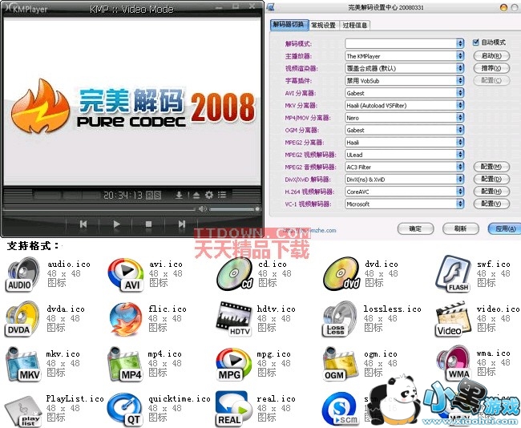Click the 应用(A) apply button
This screenshot has width=521, height=428.
[x=505, y=228]
